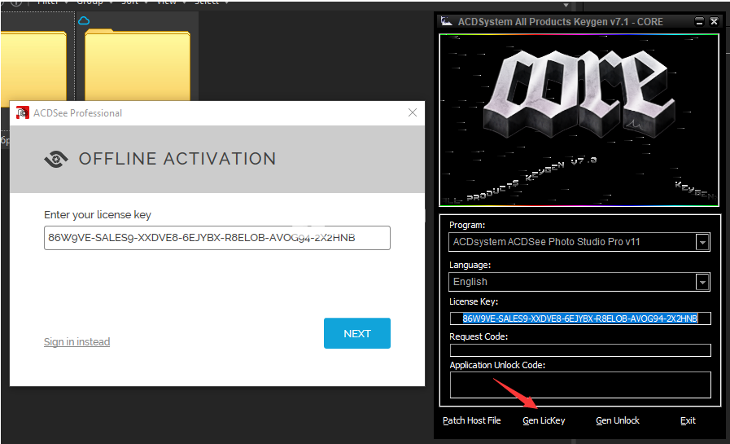Click the Application Unlock Code text area
The height and width of the screenshot is (444, 730).
coord(580,385)
